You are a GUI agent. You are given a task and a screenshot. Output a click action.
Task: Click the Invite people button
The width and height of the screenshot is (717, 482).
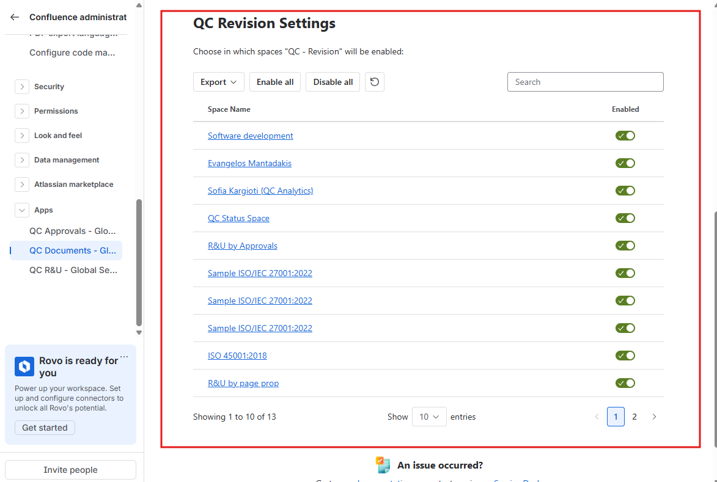[x=70, y=470]
